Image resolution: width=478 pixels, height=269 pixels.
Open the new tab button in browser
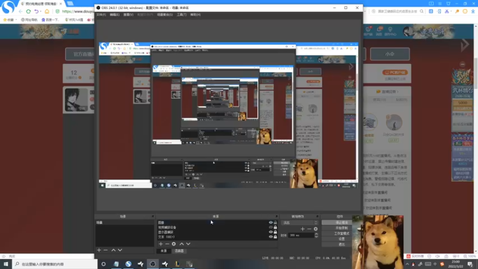70,4
